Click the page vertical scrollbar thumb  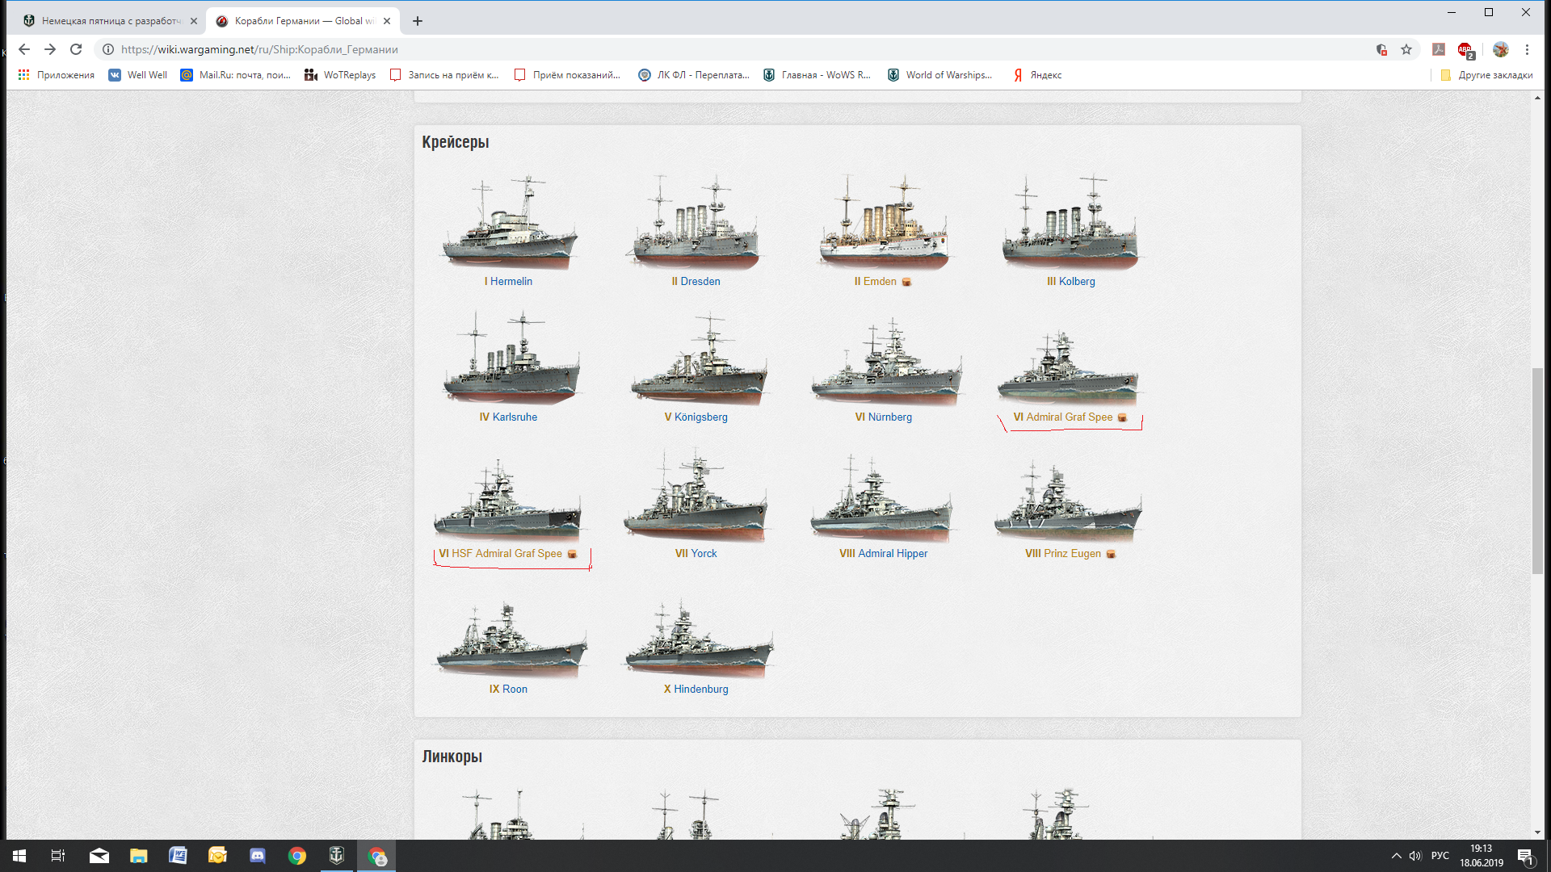coord(1537,471)
